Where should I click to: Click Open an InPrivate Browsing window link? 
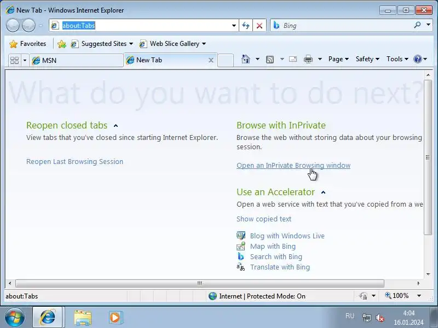[x=293, y=166]
